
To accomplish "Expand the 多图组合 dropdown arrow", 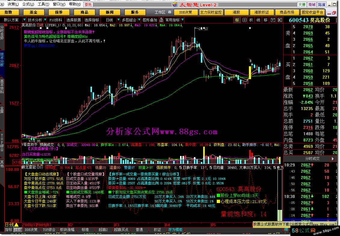I will click(139, 20).
